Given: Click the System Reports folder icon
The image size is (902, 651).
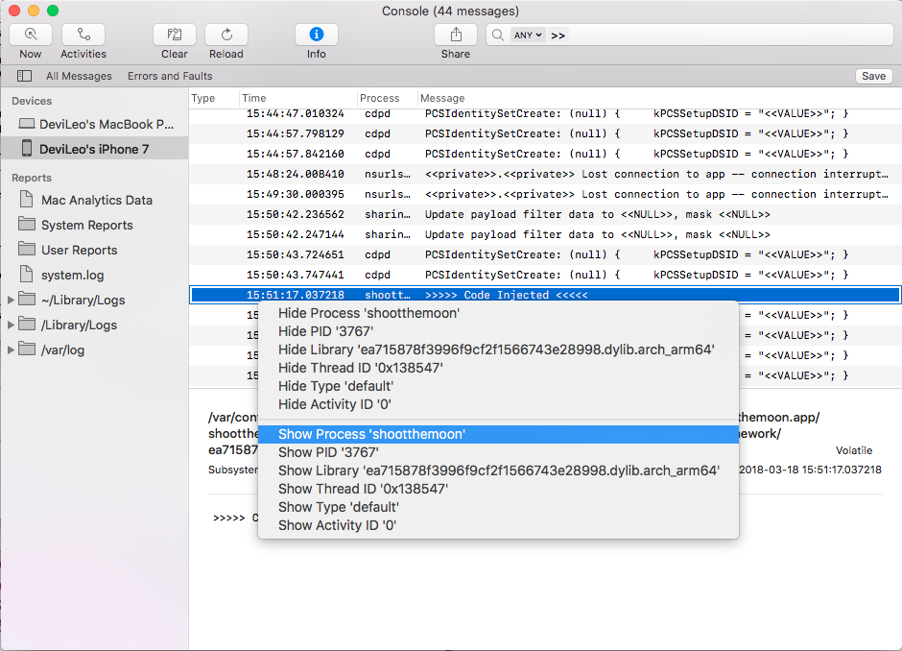Looking at the screenshot, I should point(27,224).
